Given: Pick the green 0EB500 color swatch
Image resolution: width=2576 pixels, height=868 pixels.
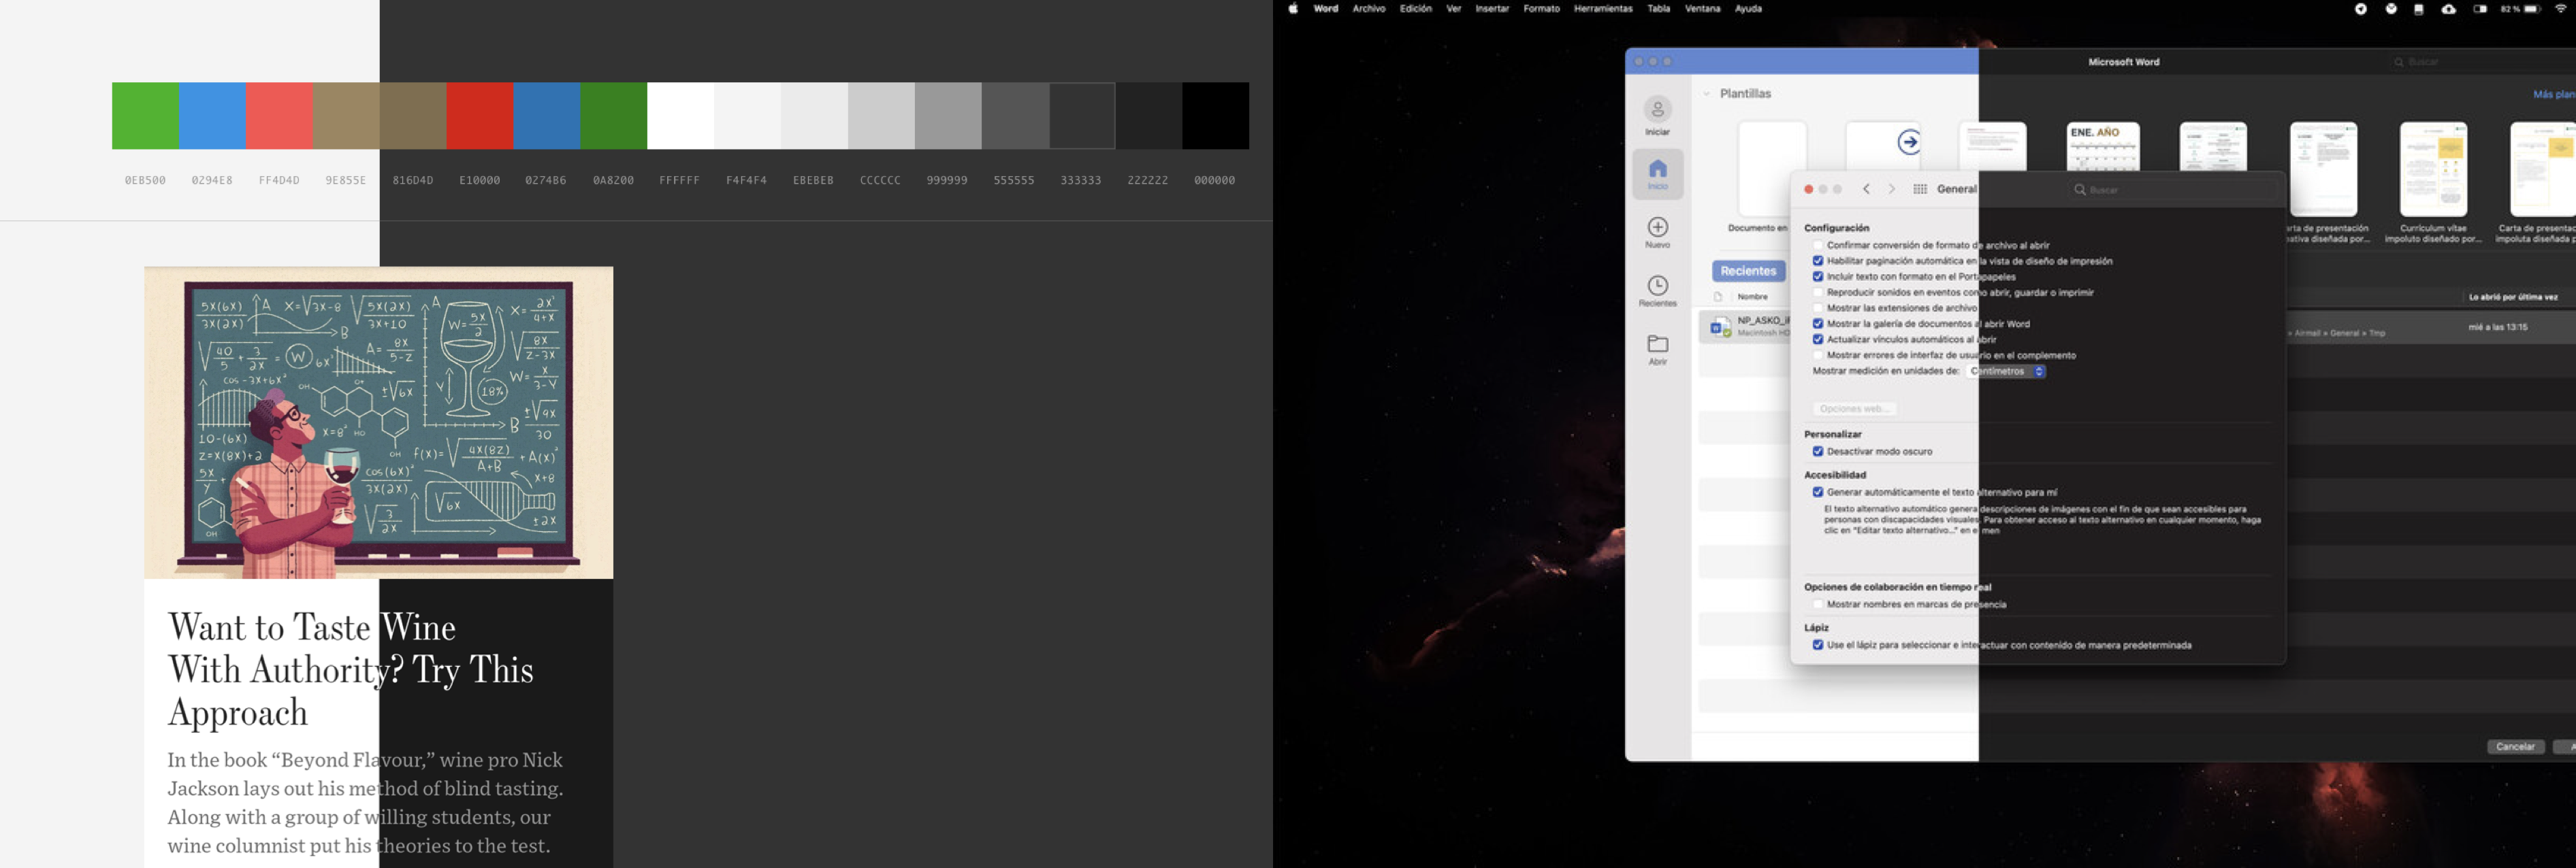Looking at the screenshot, I should tap(145, 116).
